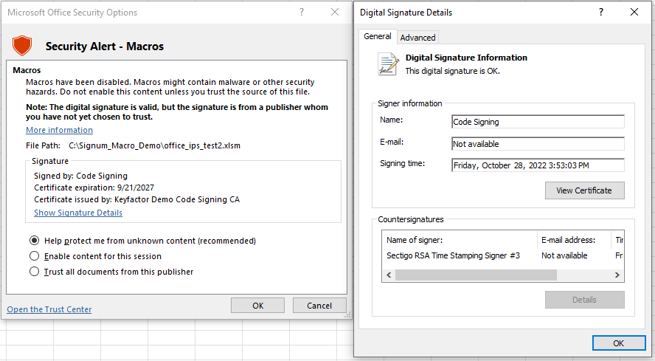Switch to the General tab

click(x=378, y=37)
